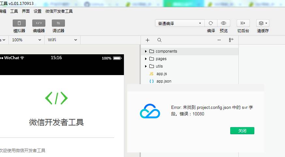Open the three-dots more options in file panel
This screenshot has width=285, height=157.
(219, 40)
